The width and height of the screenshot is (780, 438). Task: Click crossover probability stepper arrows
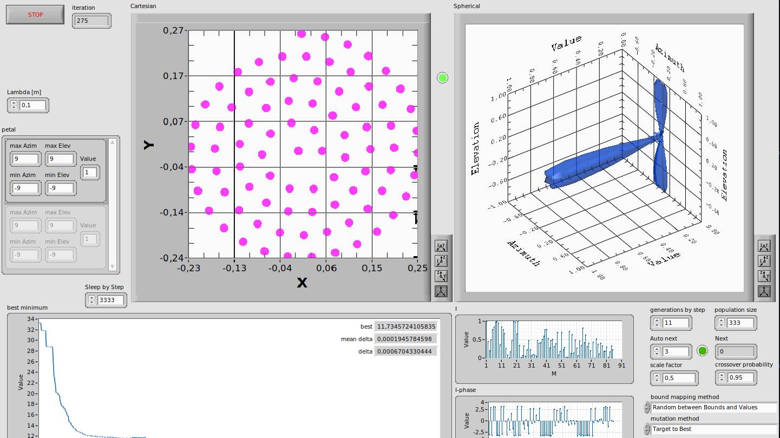click(722, 377)
